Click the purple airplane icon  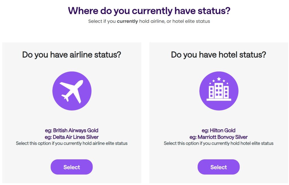pos(72,91)
